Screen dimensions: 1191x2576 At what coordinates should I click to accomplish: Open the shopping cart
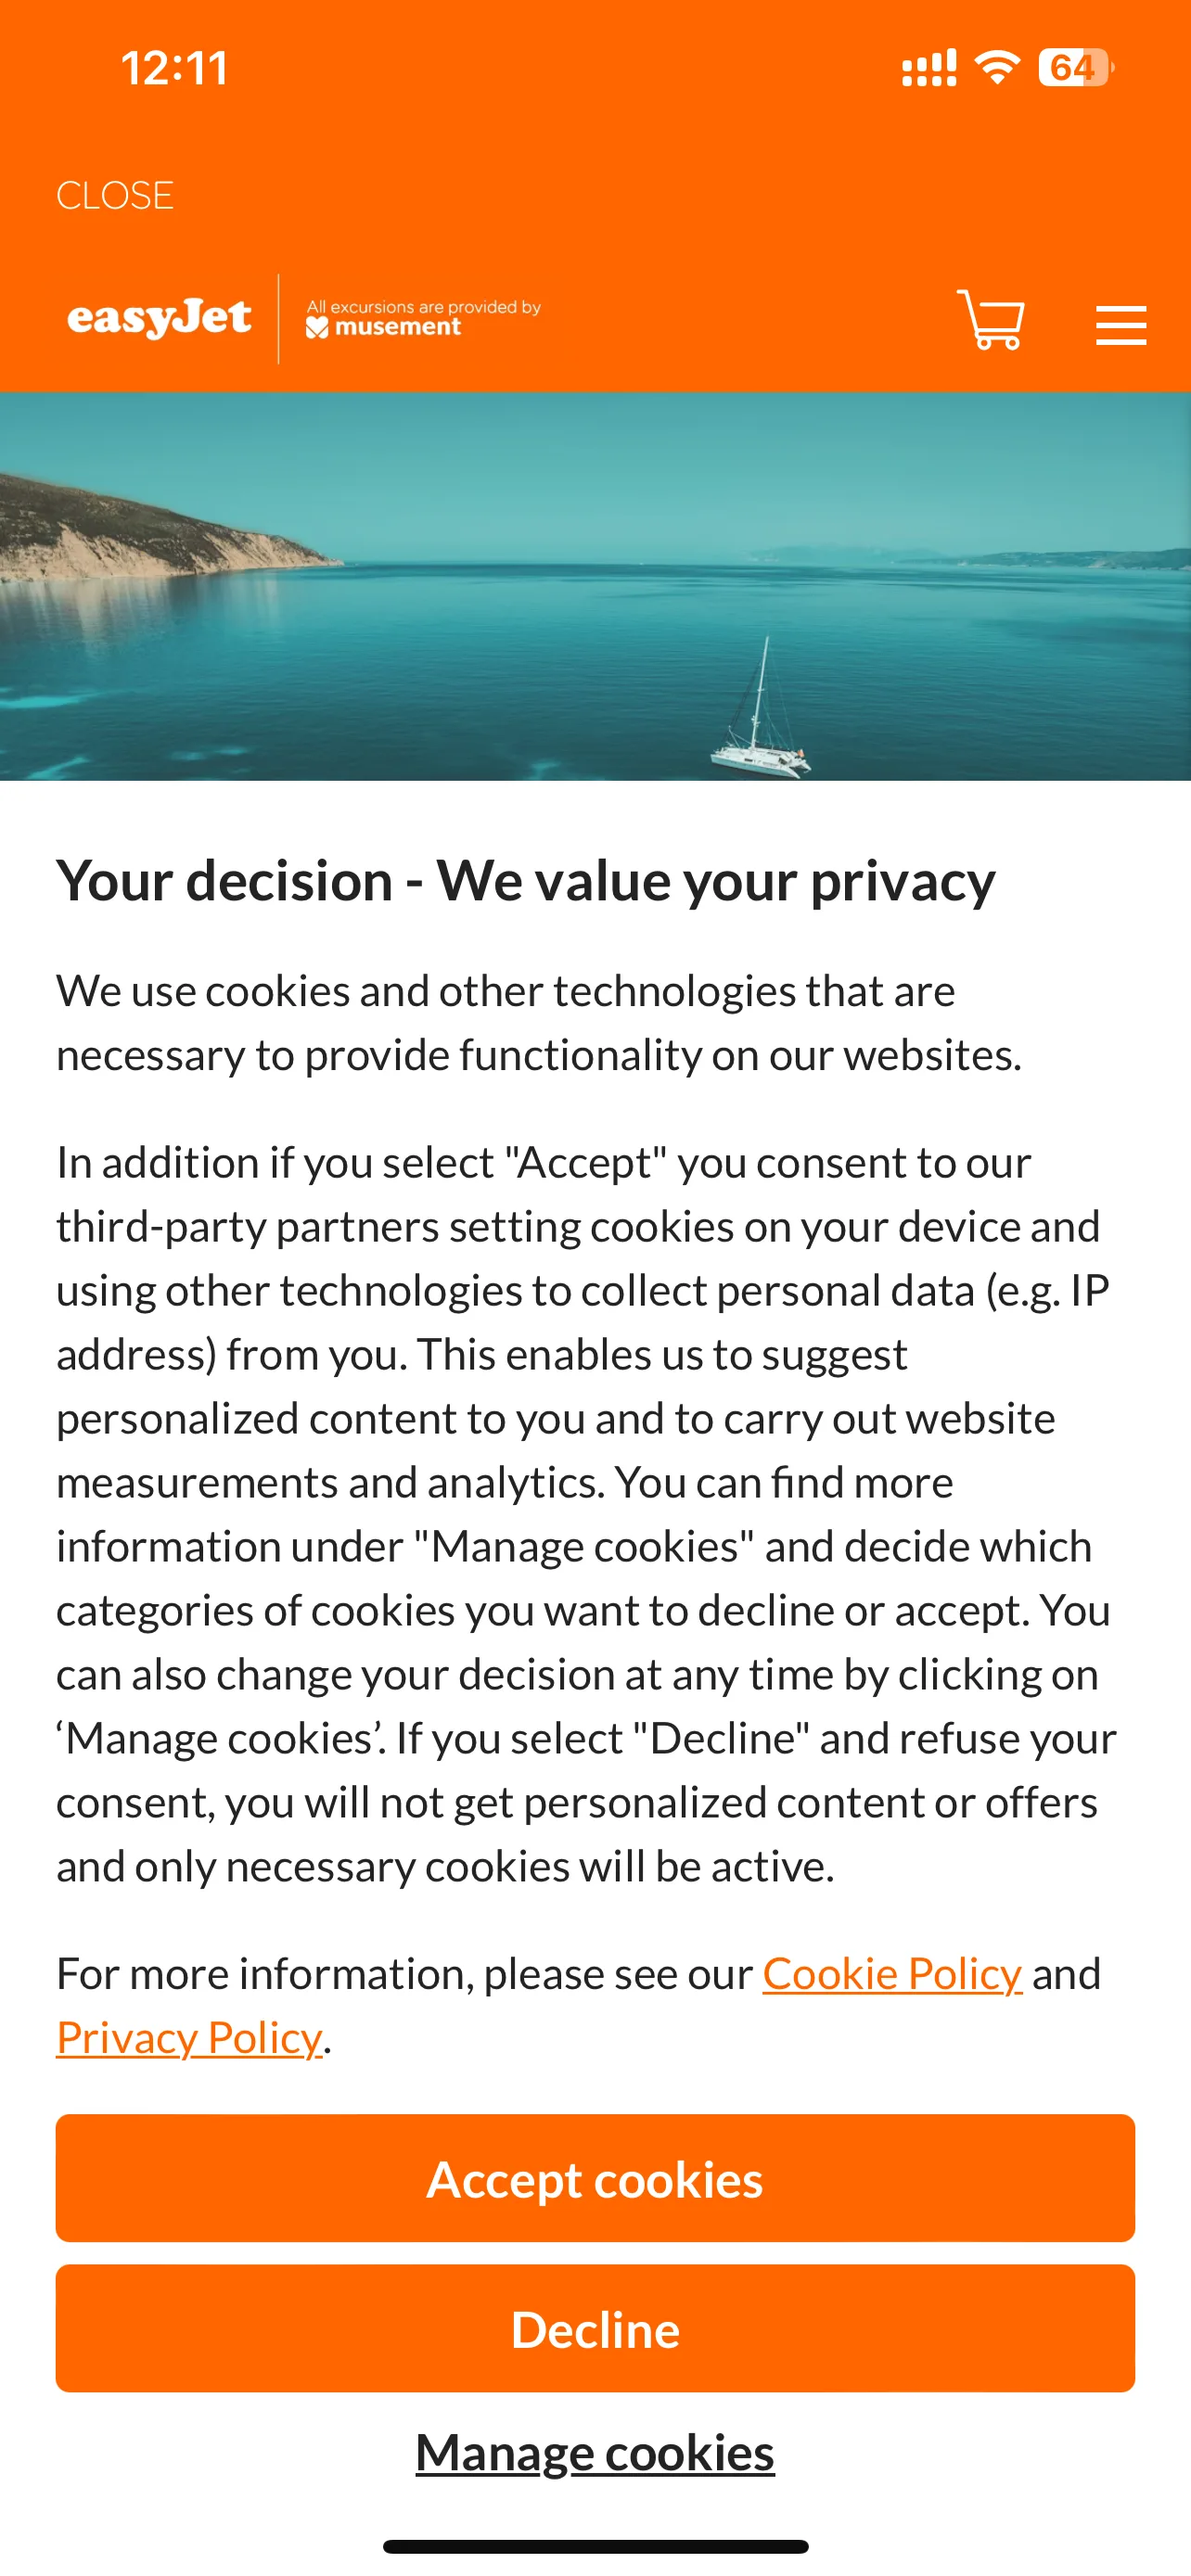click(x=990, y=320)
